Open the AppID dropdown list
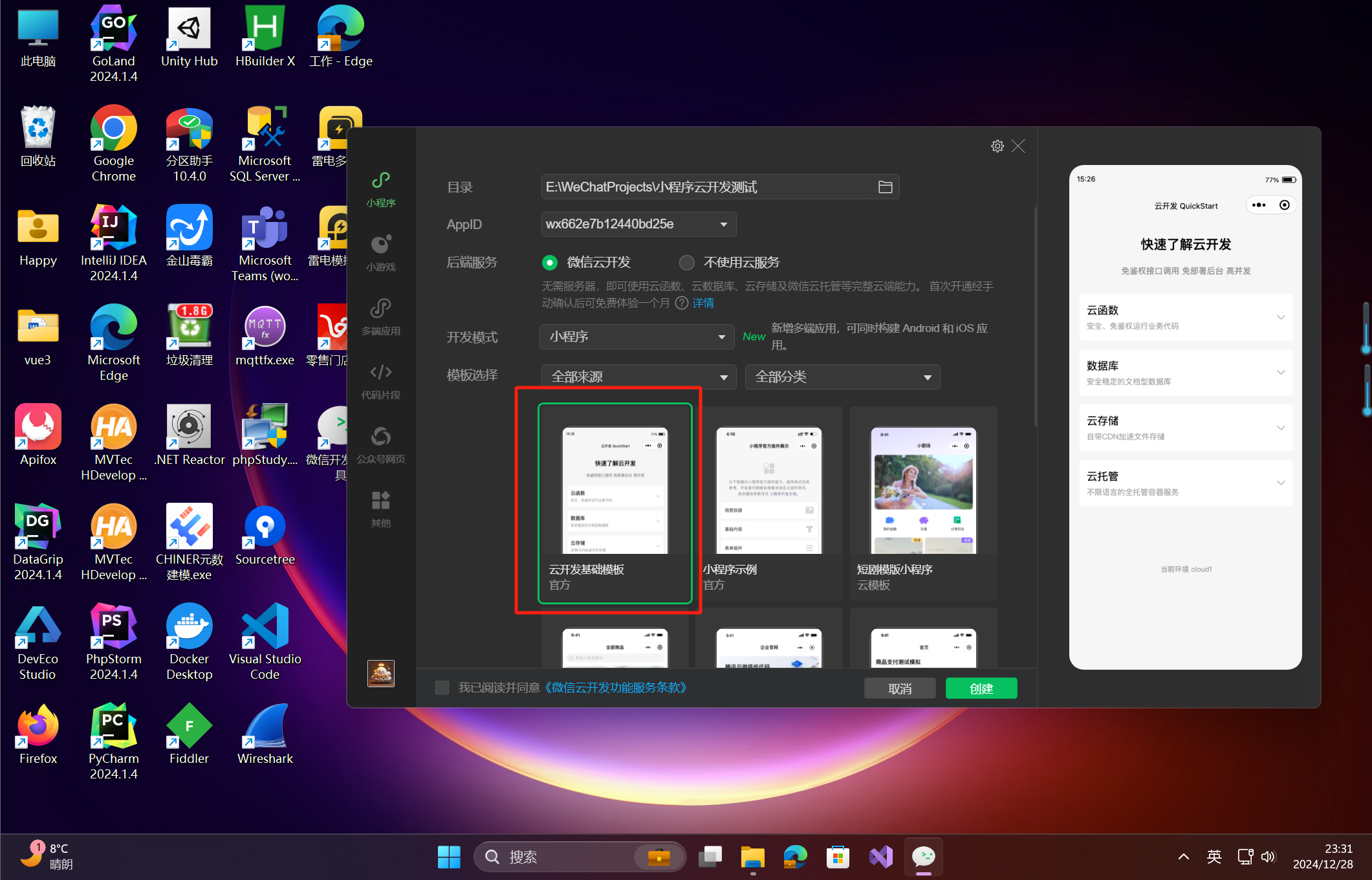 click(723, 225)
